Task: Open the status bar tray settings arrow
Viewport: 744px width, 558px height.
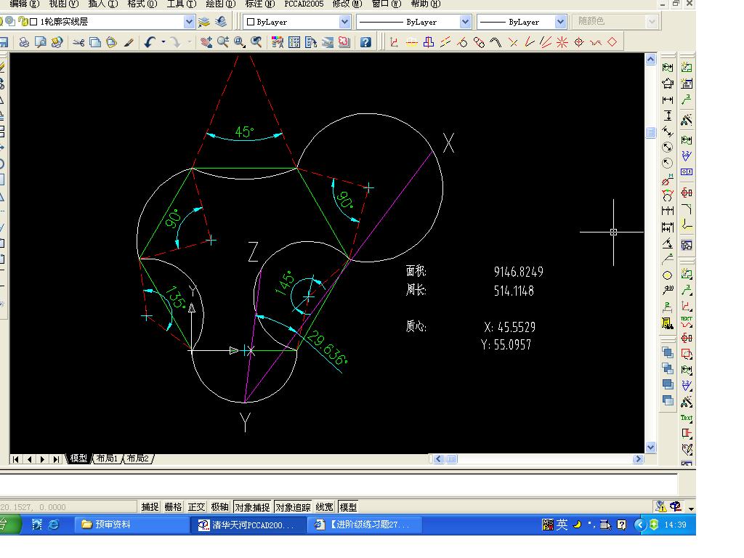Action: (692, 509)
